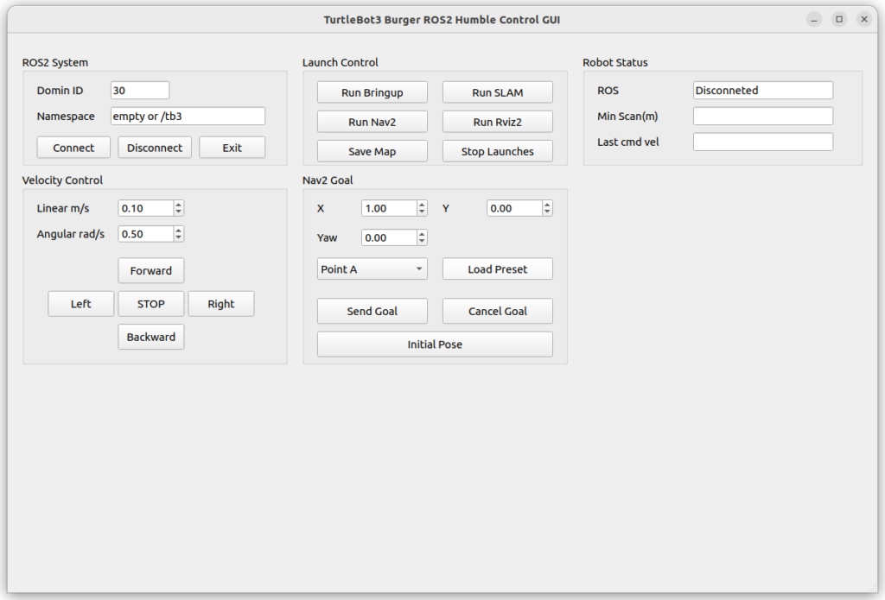The height and width of the screenshot is (600, 885).
Task: Increase Angular rad/s with up arrow
Action: click(x=178, y=231)
